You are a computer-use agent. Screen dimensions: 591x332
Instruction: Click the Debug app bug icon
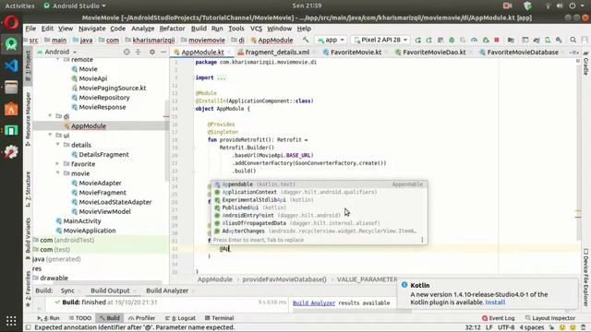(452, 40)
